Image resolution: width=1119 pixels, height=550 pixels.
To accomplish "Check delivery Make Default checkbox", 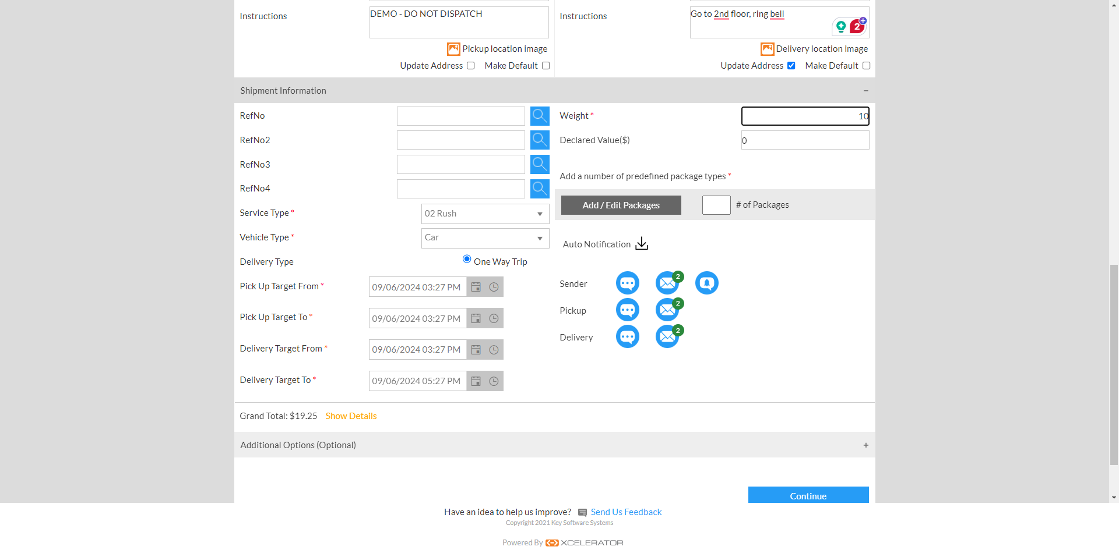I will 867,66.
